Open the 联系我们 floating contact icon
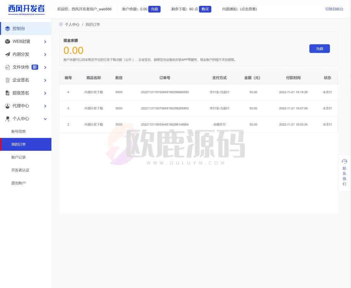Viewport: 351px width, 288px height. point(344,161)
